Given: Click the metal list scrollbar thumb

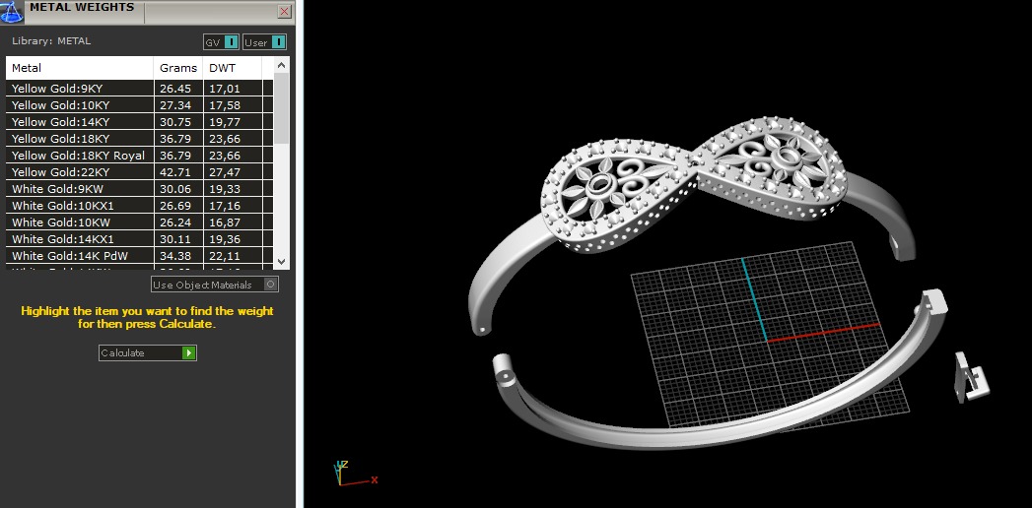Looking at the screenshot, I should tap(281, 108).
